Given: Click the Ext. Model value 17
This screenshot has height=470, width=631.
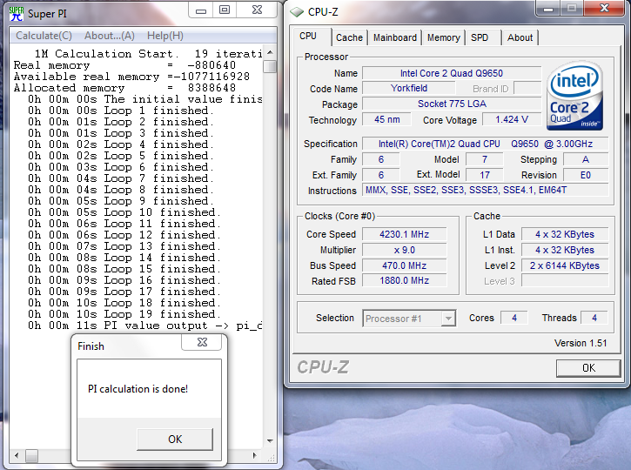Looking at the screenshot, I should (x=485, y=175).
